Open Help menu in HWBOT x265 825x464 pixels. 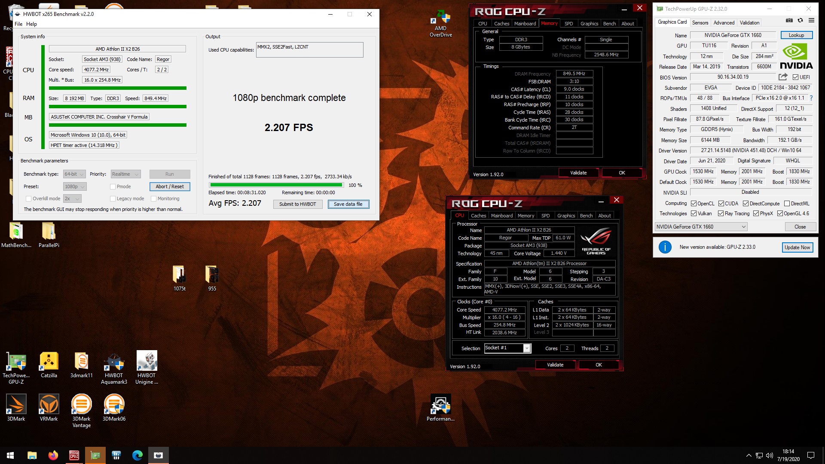(31, 24)
